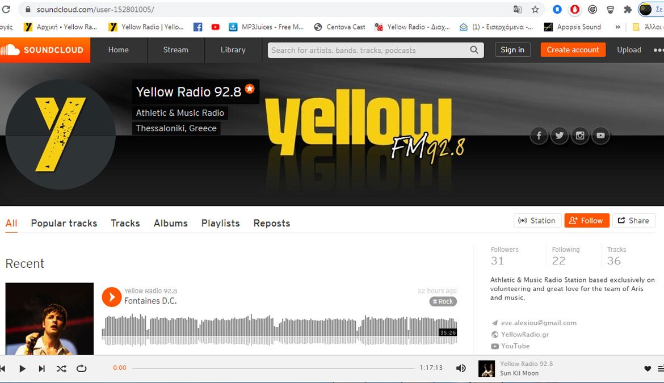Switch to the Popular tracks tab
The image size is (664, 383).
[64, 223]
